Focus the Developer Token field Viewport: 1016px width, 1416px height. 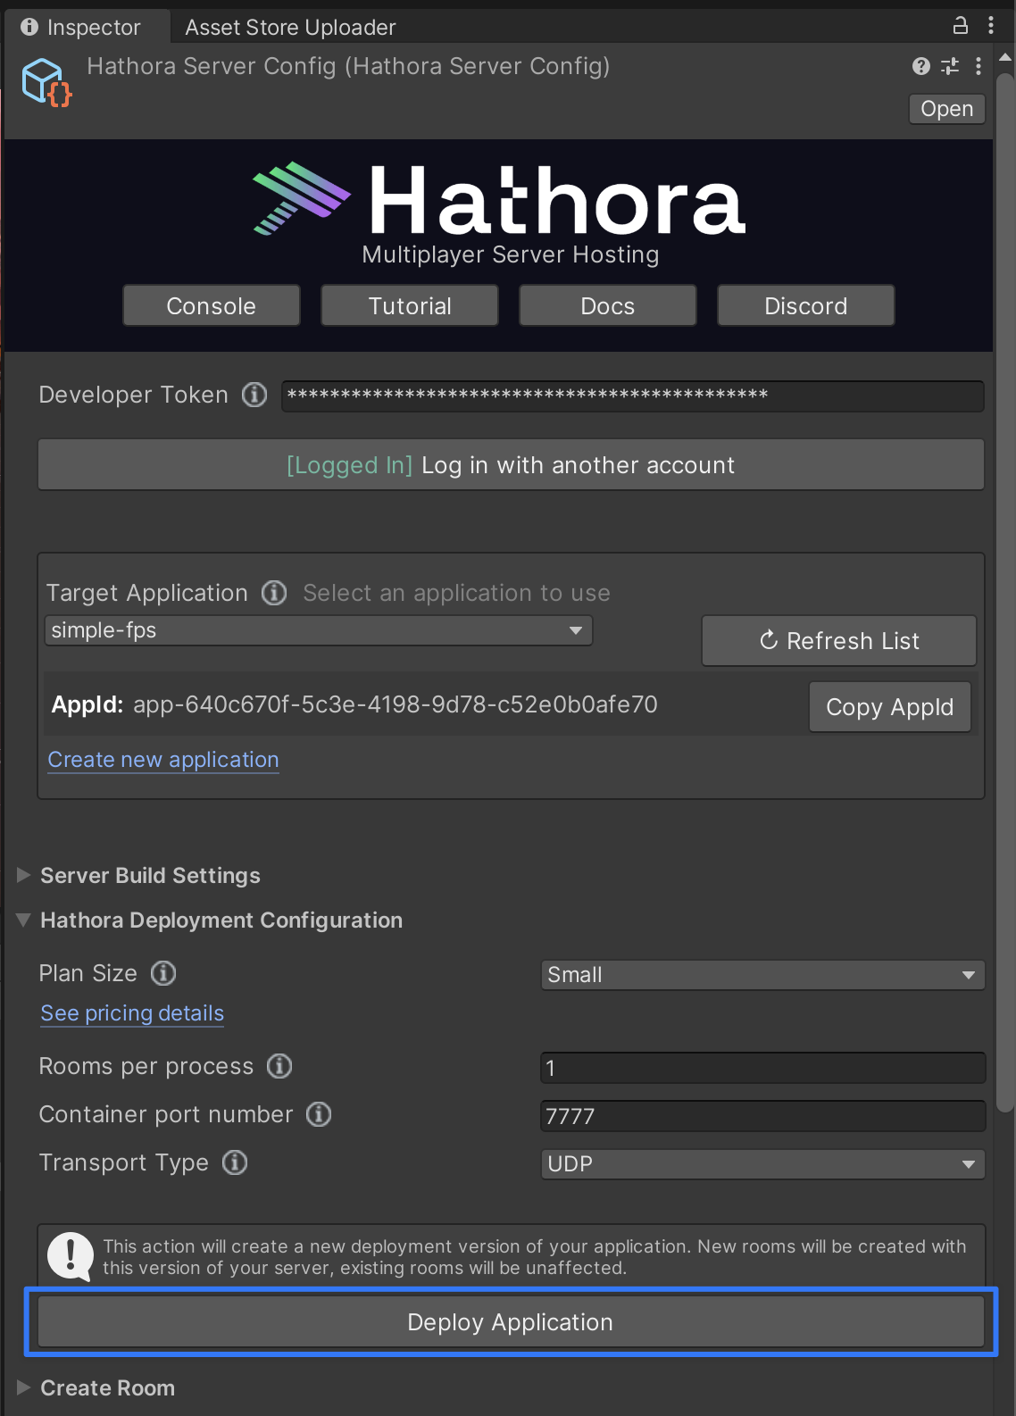click(633, 396)
